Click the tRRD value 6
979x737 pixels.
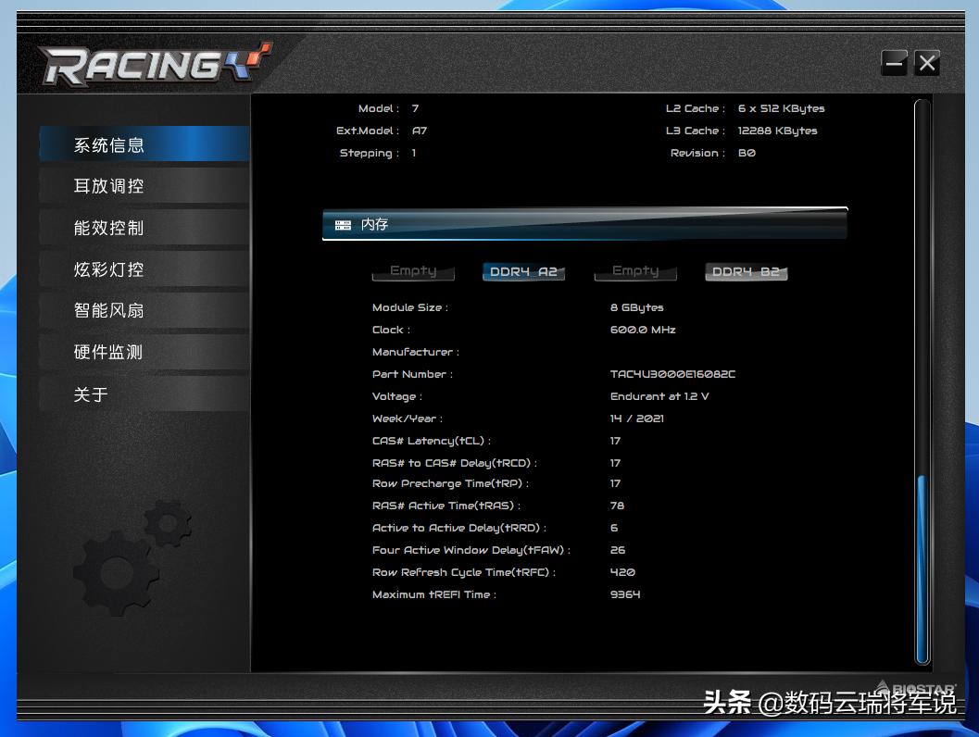[614, 528]
